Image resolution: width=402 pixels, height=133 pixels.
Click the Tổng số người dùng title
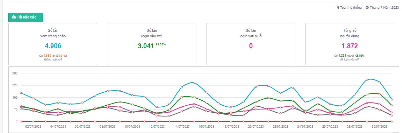(350, 33)
